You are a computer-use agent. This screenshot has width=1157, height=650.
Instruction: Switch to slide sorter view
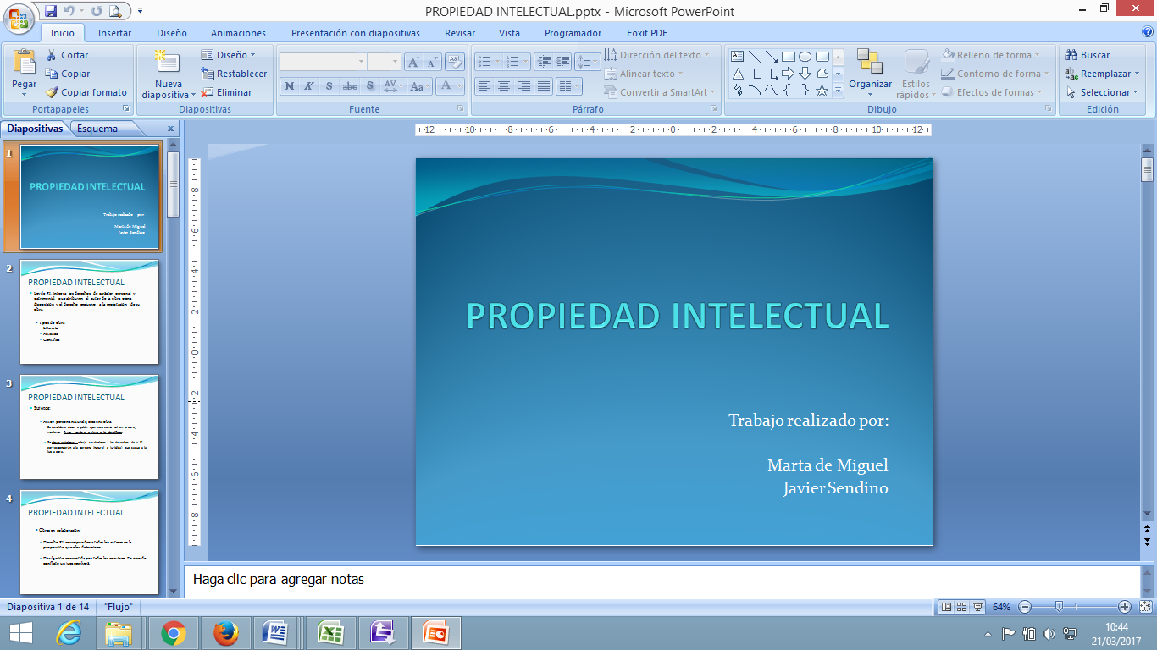[961, 607]
